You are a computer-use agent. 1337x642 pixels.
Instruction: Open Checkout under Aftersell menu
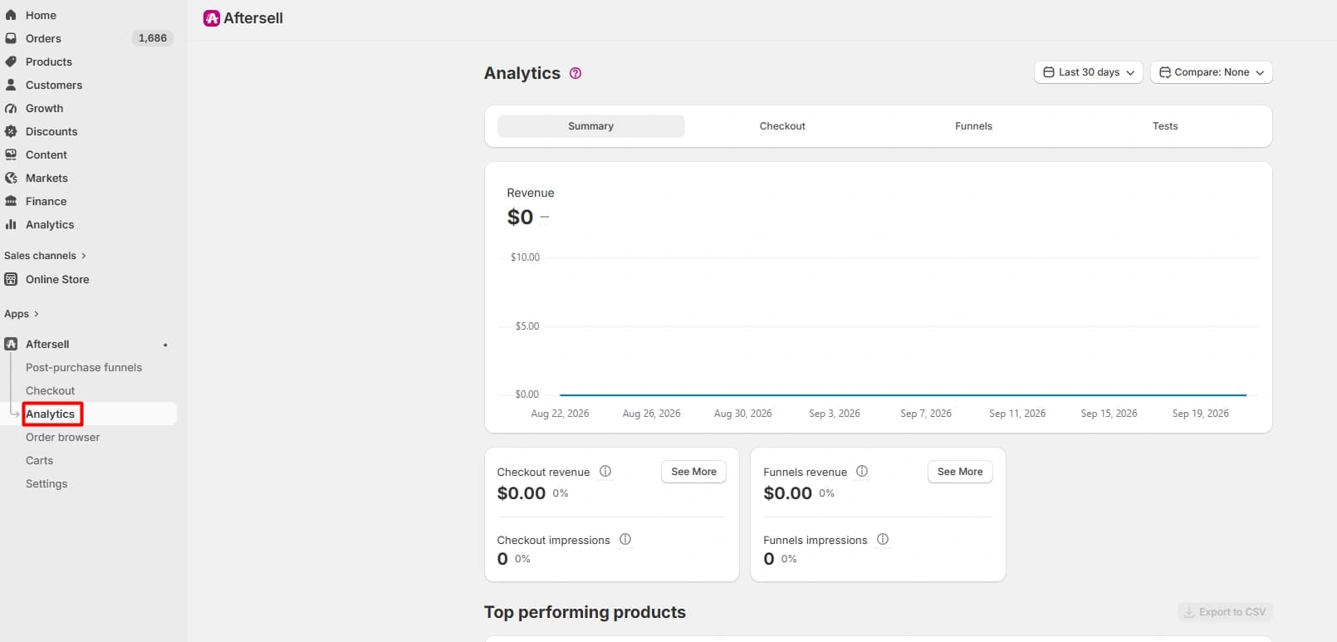(50, 390)
